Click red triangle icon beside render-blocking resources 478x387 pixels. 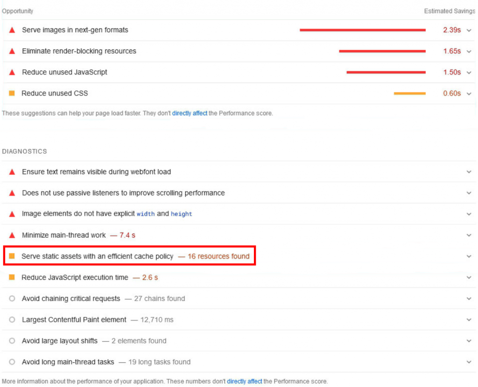pos(12,51)
